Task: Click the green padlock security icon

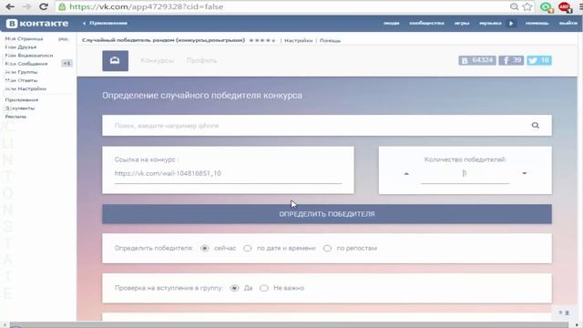Action: [63, 6]
